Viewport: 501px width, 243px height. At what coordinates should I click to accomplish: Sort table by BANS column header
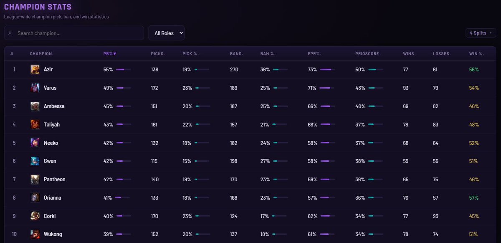pyautogui.click(x=235, y=54)
